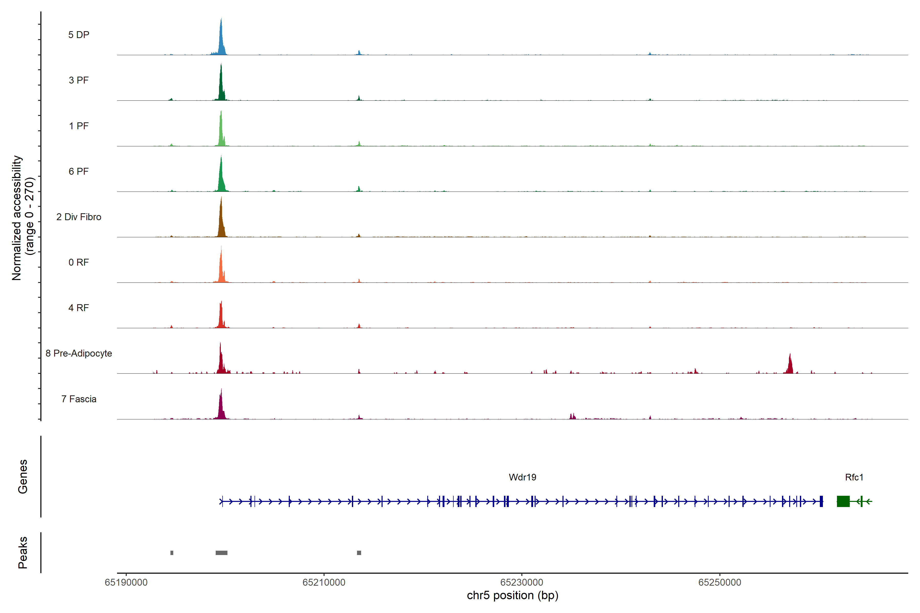
Task: Click the chr5 position axis title
Action: click(x=512, y=595)
